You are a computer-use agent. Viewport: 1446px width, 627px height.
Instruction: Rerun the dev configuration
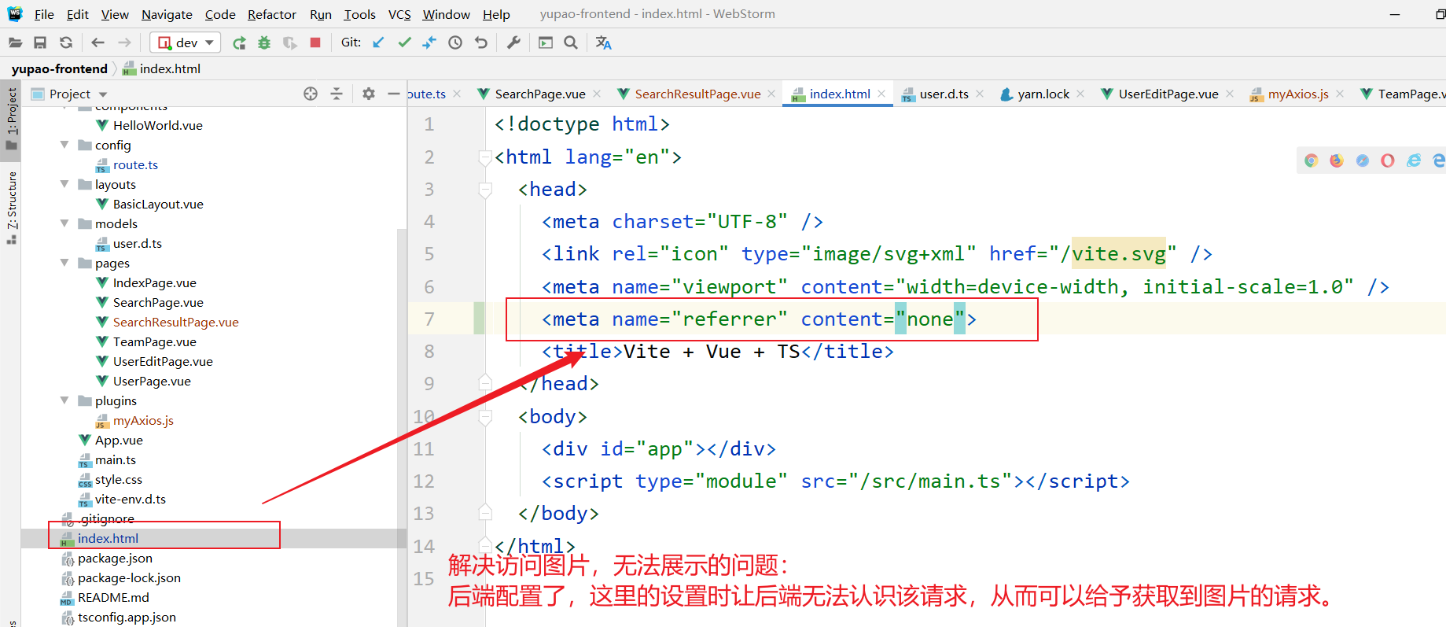(239, 42)
